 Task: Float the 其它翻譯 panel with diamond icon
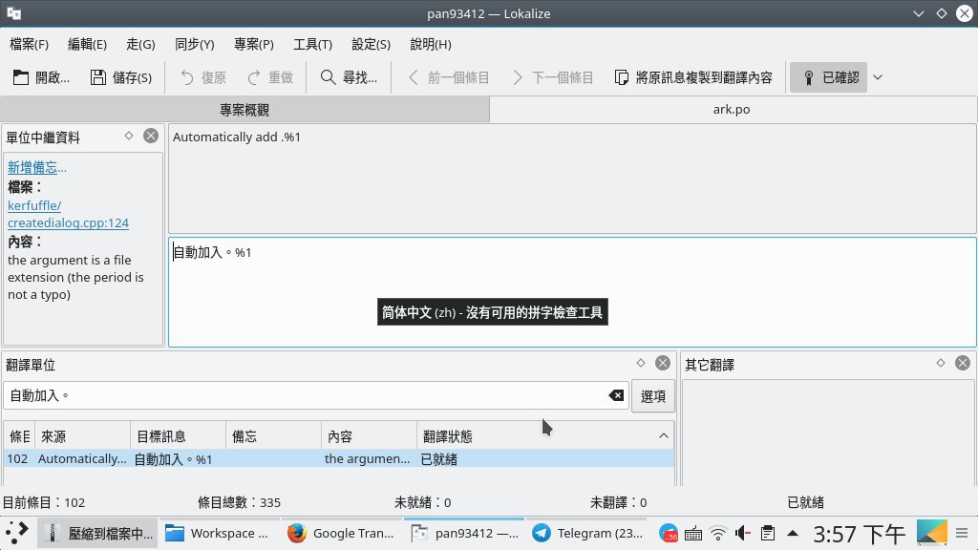(x=941, y=363)
